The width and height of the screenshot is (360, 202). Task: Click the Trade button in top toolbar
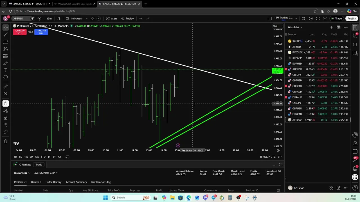tap(336, 19)
